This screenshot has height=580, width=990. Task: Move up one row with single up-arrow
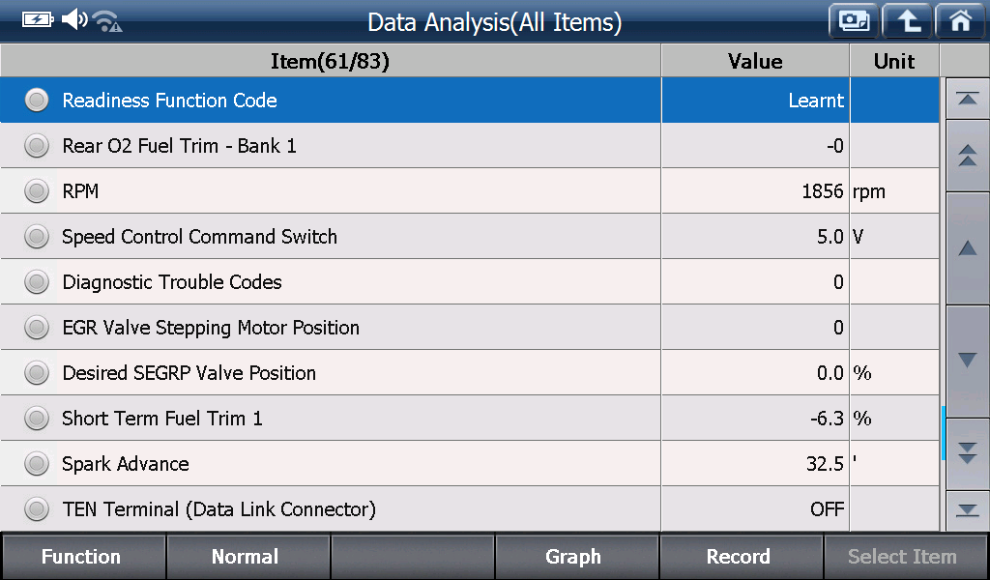(x=967, y=248)
